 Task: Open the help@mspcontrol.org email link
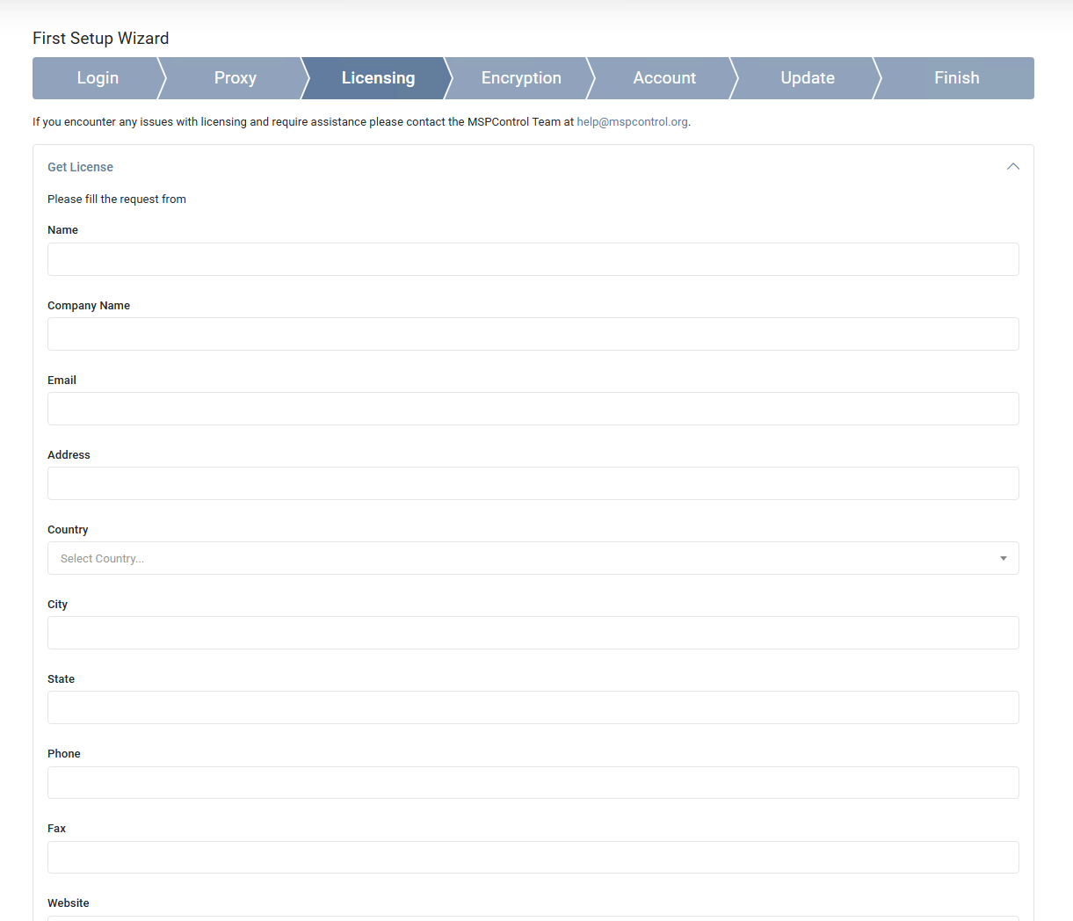click(632, 122)
